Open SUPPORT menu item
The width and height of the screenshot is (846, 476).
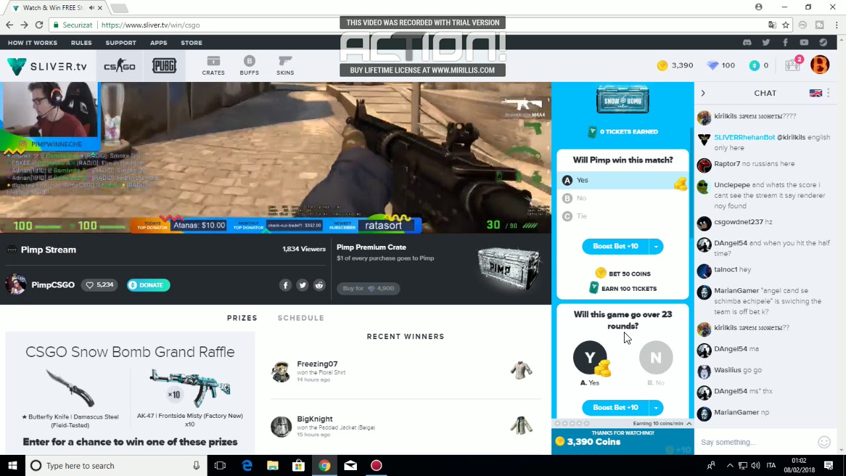pyautogui.click(x=121, y=42)
